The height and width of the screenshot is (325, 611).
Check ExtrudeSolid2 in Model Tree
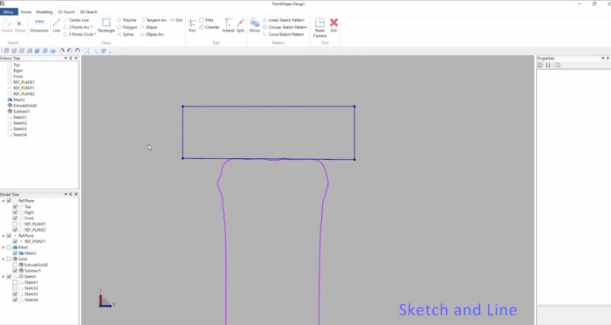coord(15,265)
